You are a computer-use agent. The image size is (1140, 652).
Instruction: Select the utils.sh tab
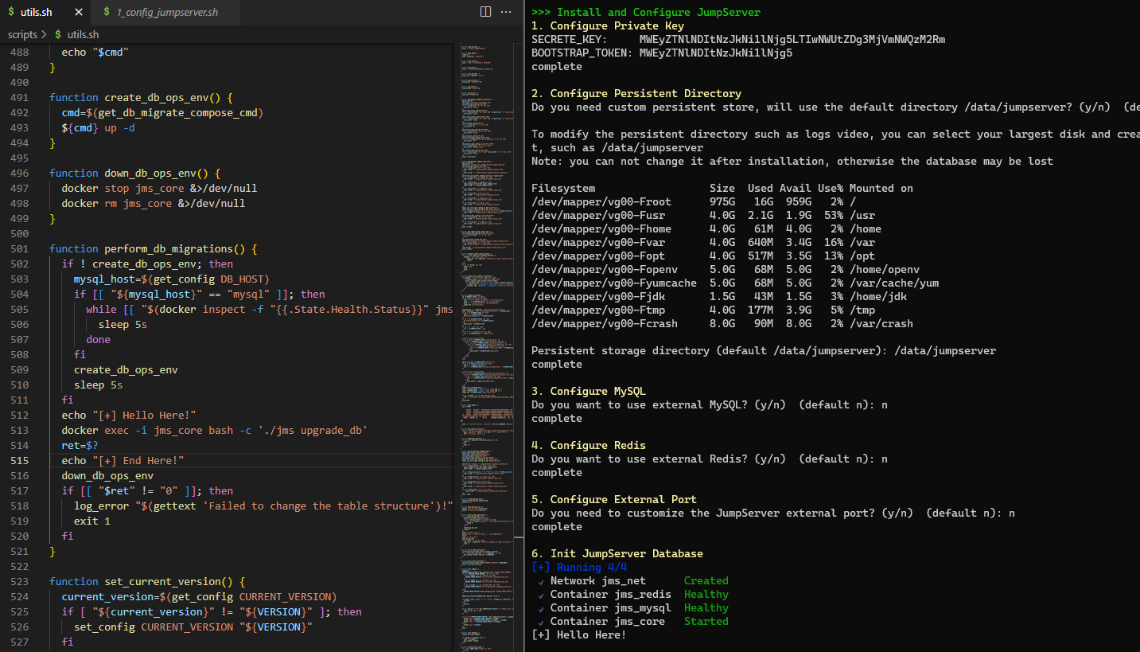click(x=36, y=12)
